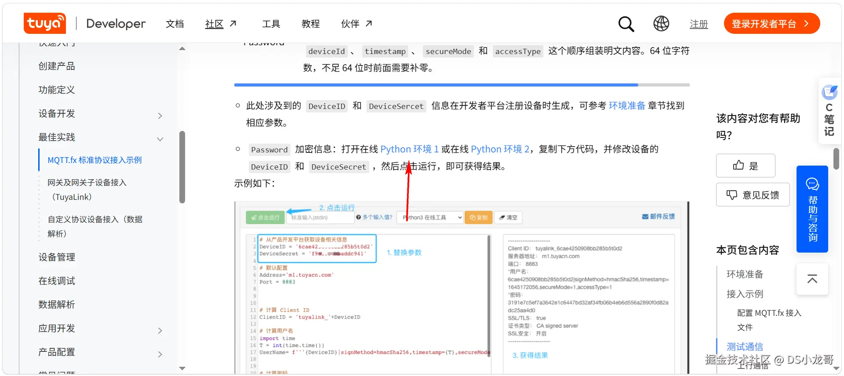
Task: Open the Python 环境 2 link
Action: (500, 149)
